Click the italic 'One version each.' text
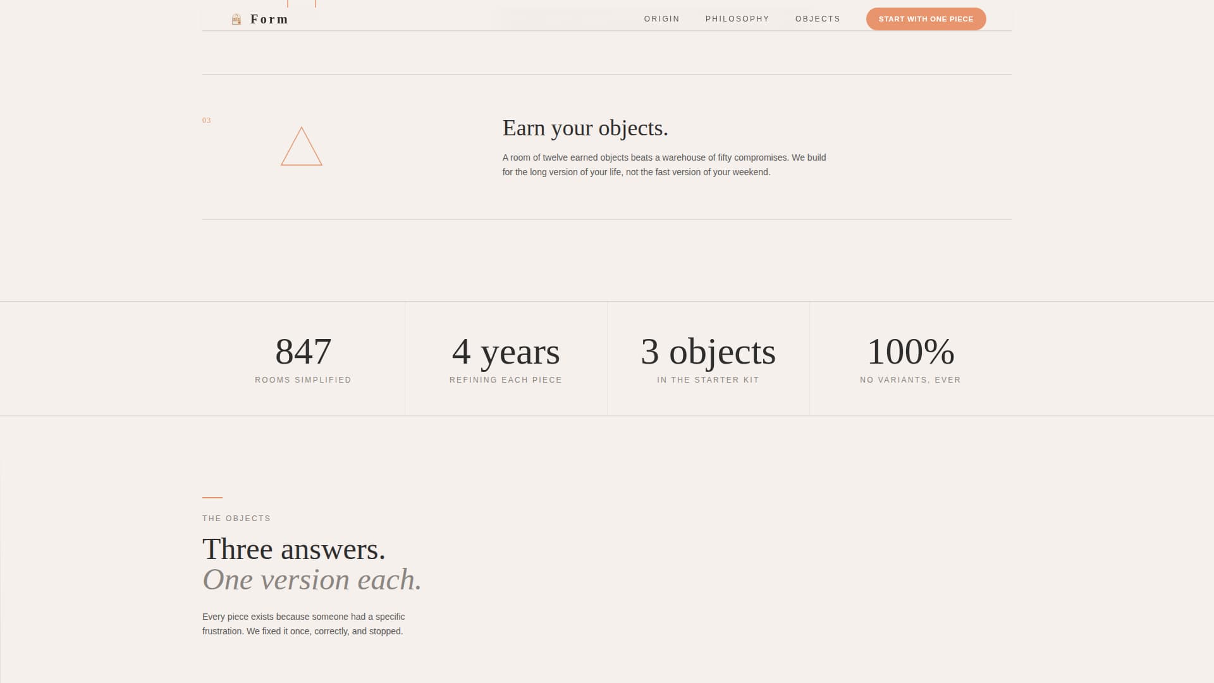 312,580
